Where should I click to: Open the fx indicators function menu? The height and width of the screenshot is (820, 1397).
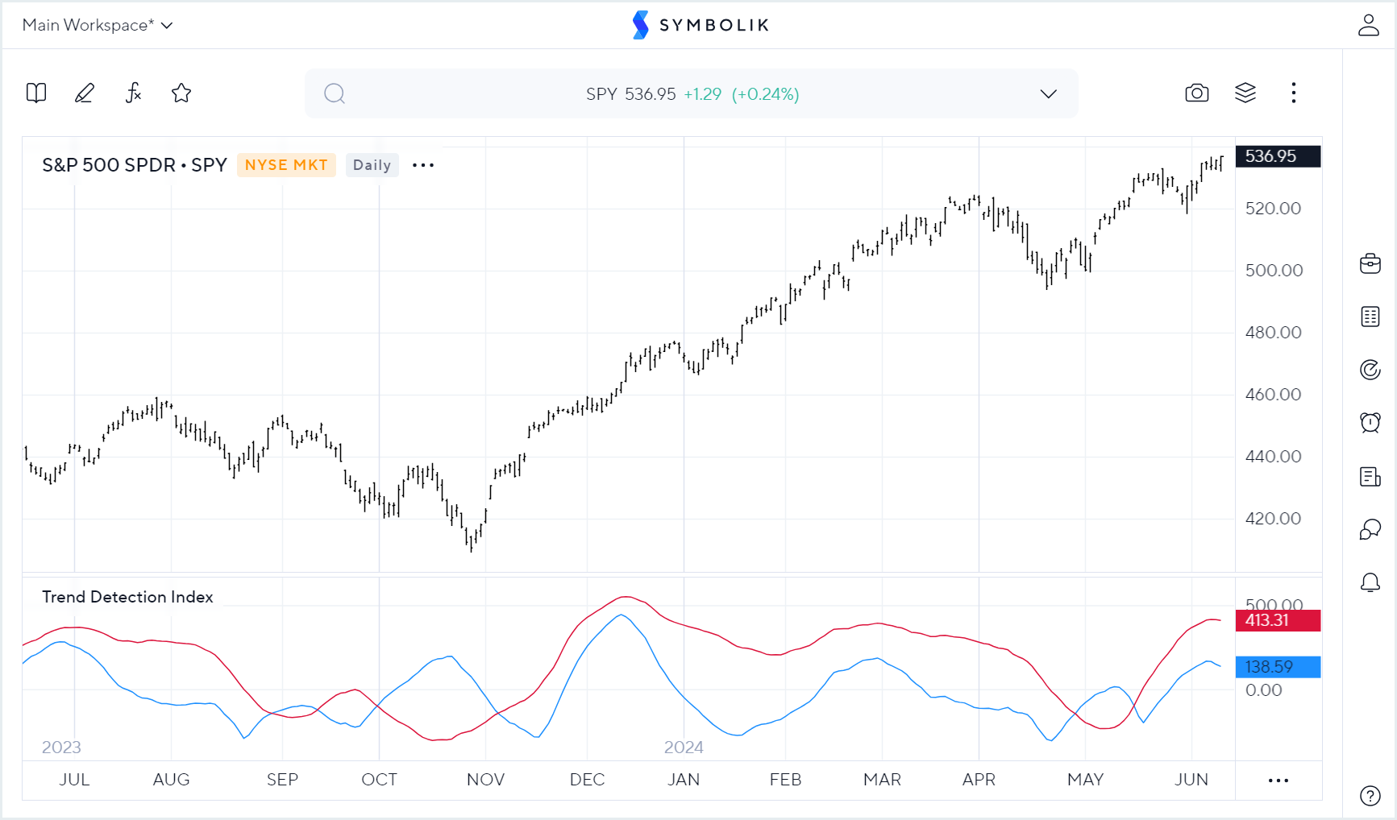[133, 93]
